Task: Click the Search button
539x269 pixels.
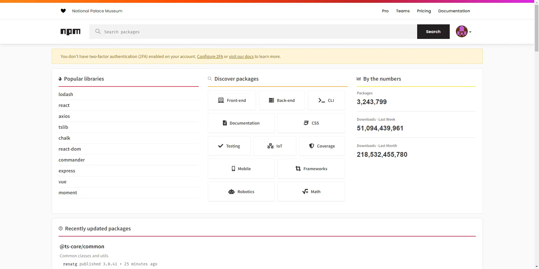Action: (433, 32)
